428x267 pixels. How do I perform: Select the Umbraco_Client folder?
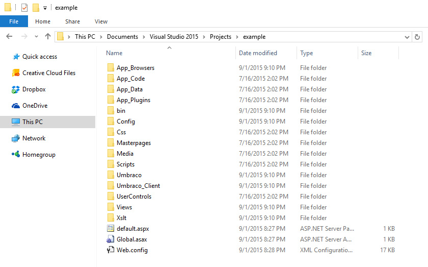(x=138, y=186)
